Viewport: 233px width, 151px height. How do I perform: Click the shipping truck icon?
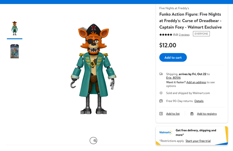161,74
